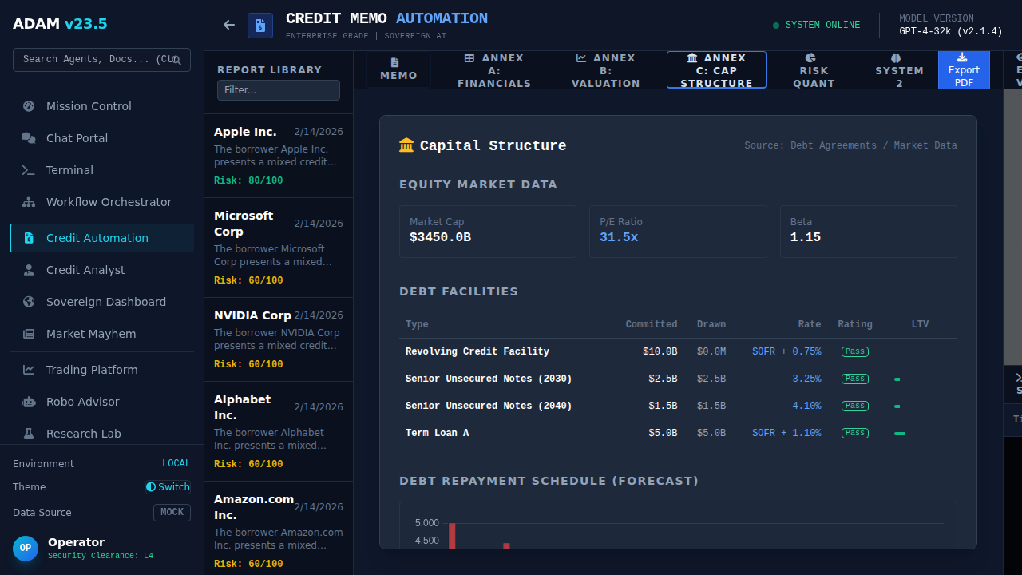Viewport: 1022px width, 575px height.
Task: Toggle the Theme Switch control
Action: tap(168, 487)
